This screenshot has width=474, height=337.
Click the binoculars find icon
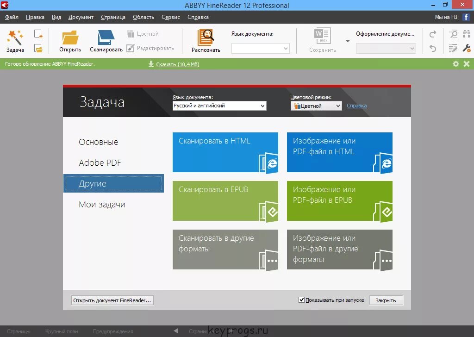(467, 34)
